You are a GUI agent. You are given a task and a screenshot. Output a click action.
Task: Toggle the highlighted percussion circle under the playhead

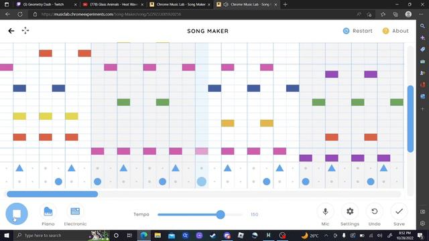point(202,181)
